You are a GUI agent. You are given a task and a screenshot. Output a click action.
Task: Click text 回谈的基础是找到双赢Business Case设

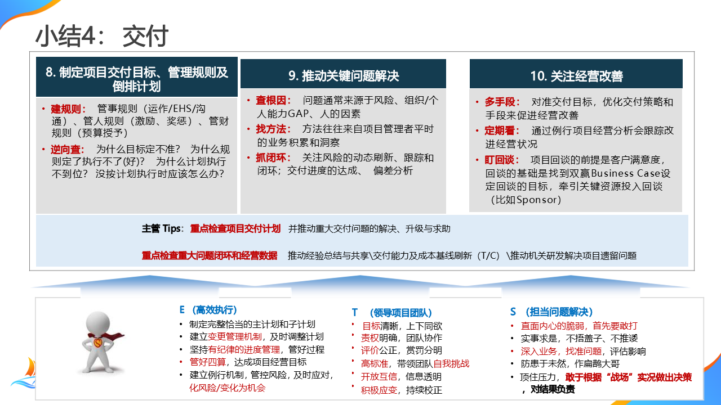(578, 173)
